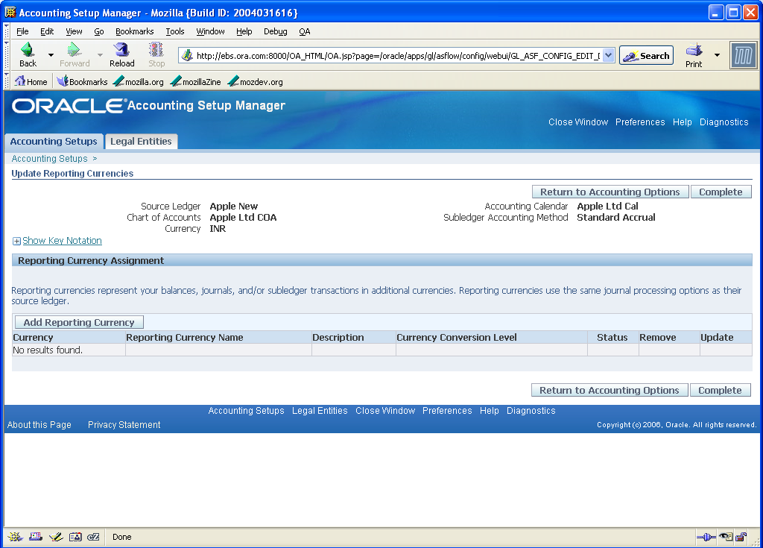Click the Add Reporting Currency button
The width and height of the screenshot is (763, 548).
[x=78, y=321]
